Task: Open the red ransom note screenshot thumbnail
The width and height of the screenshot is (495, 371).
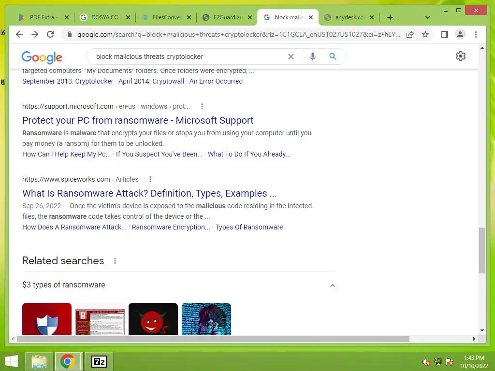Action: tap(100, 322)
